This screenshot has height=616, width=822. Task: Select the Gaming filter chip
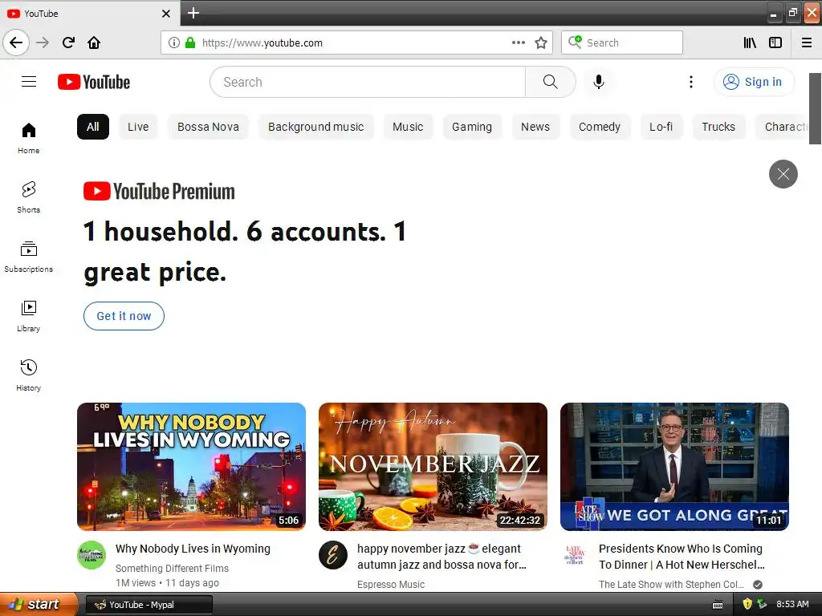[472, 127]
